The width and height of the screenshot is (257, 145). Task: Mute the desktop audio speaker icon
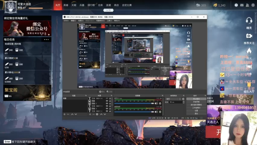[x=156, y=112]
